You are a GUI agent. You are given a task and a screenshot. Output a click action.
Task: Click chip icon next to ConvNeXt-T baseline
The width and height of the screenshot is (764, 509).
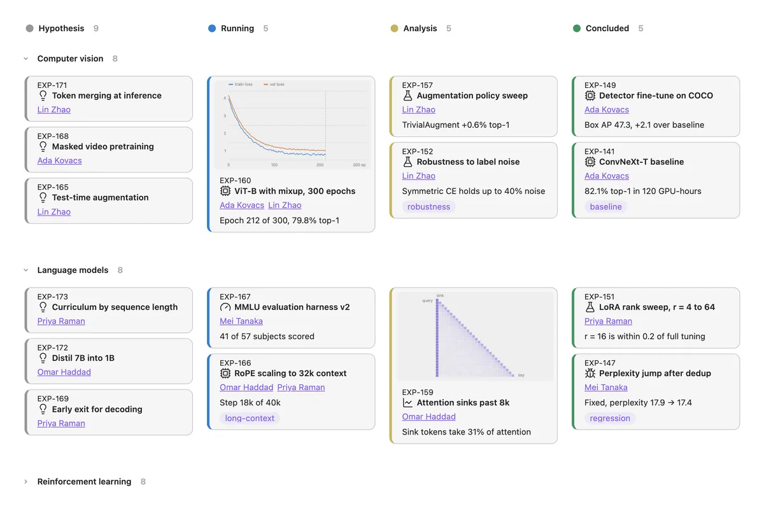(x=590, y=162)
